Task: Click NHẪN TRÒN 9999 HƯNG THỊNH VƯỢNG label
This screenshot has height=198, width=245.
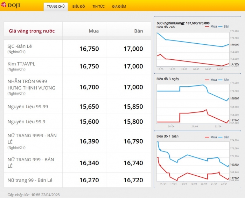Action: [31, 85]
